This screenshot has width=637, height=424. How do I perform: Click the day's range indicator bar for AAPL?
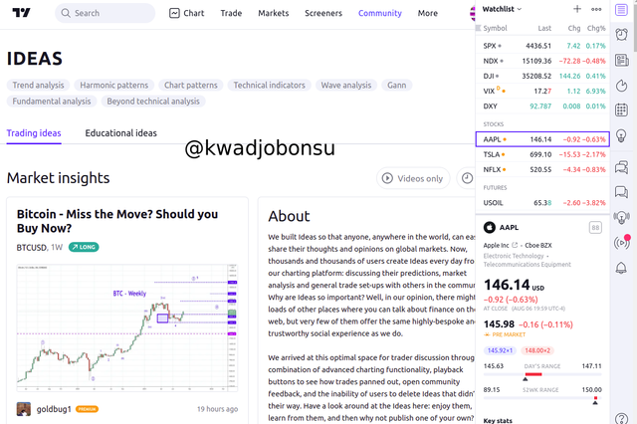[542, 374]
